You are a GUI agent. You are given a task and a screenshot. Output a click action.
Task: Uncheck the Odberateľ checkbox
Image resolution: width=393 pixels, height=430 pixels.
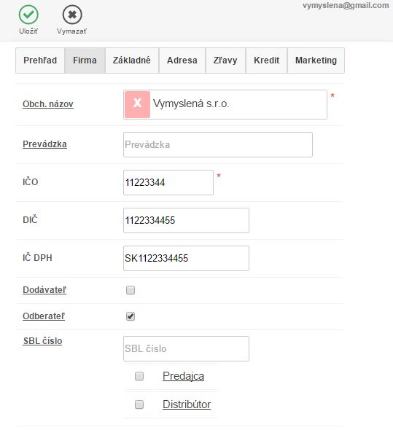point(131,316)
